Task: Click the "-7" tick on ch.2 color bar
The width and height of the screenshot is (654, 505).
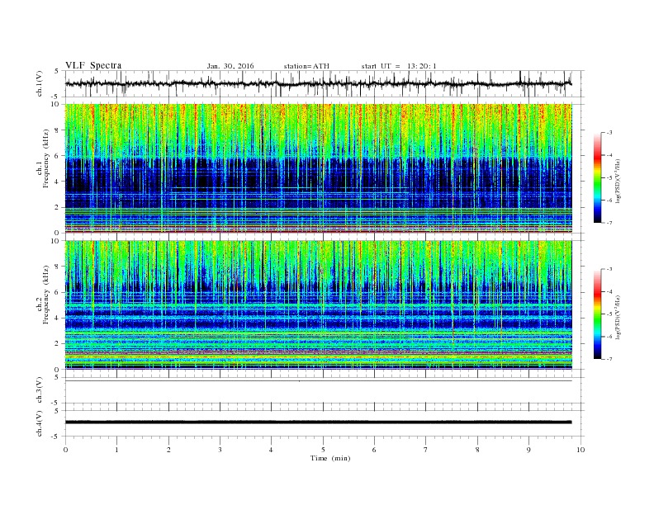Action: point(609,359)
